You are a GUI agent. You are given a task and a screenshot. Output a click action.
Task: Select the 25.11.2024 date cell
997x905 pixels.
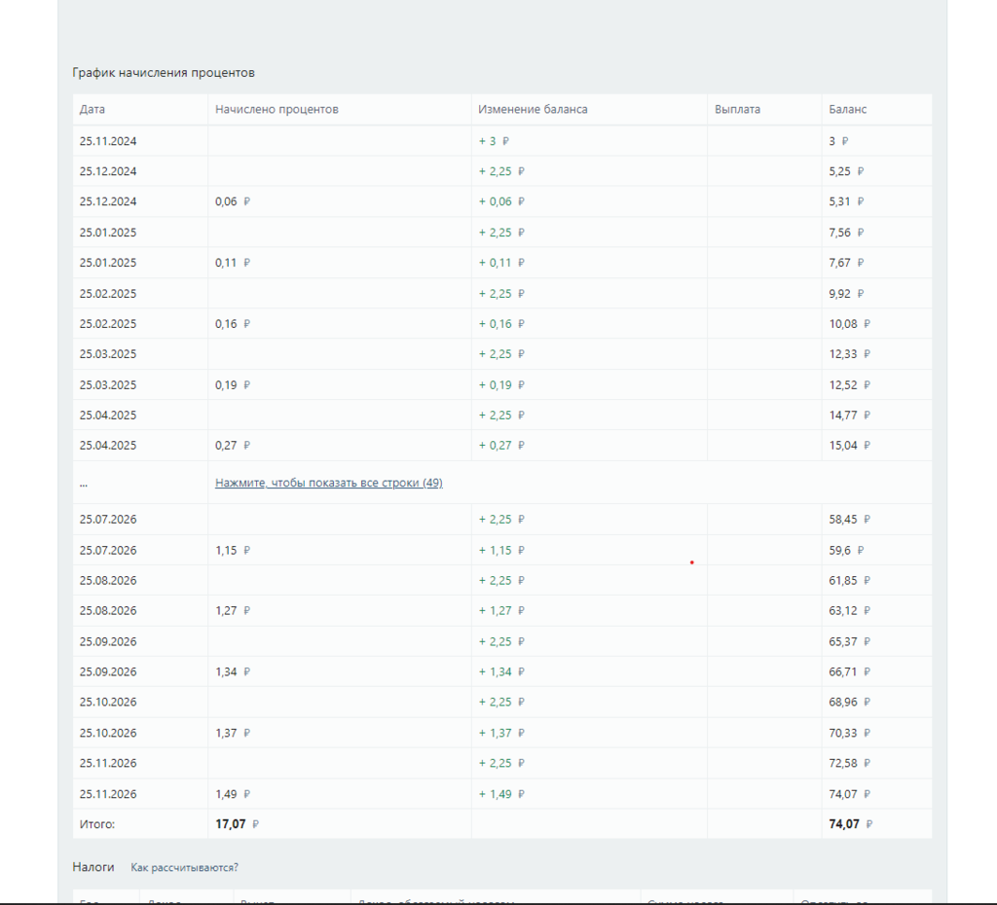(x=108, y=141)
